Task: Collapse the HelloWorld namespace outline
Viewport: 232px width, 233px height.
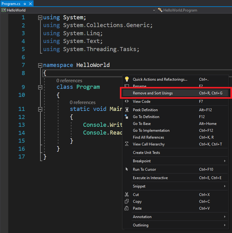Action: [x=40, y=65]
